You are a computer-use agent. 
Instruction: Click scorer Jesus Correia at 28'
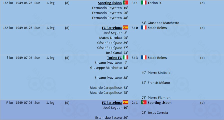pyautogui.click(x=158, y=113)
